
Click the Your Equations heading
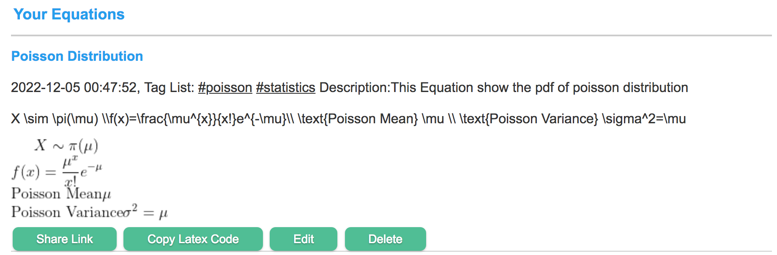click(x=69, y=14)
